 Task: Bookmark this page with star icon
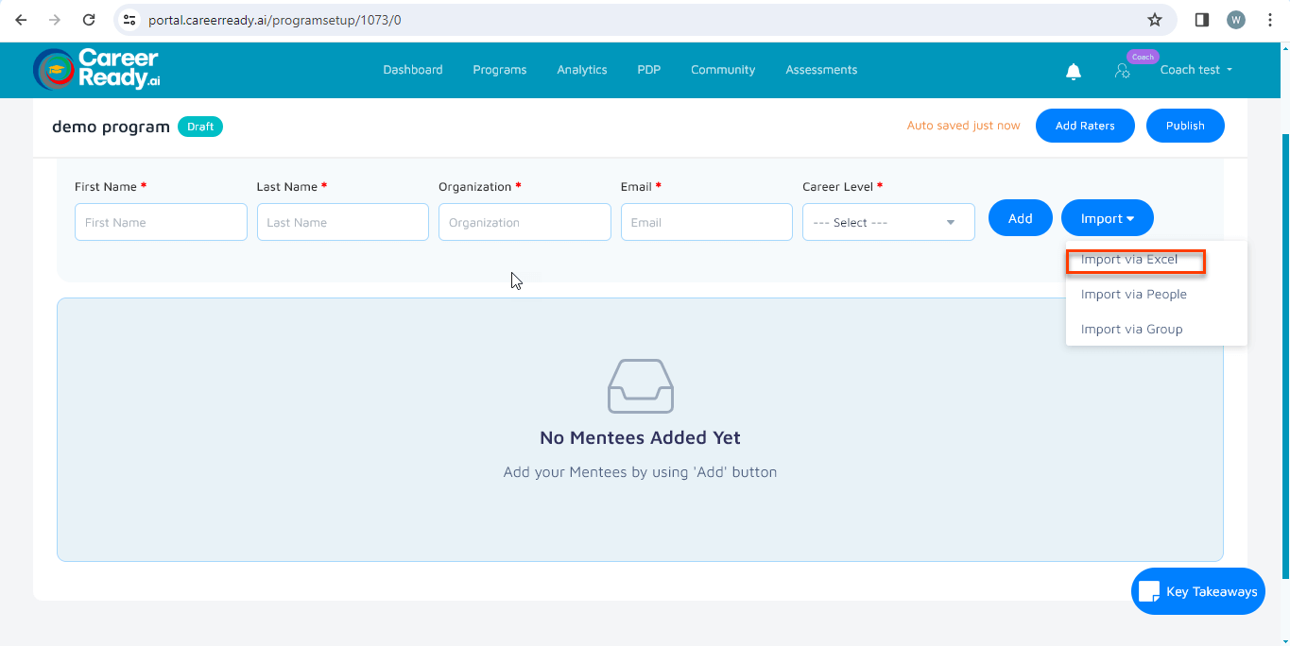[1154, 20]
